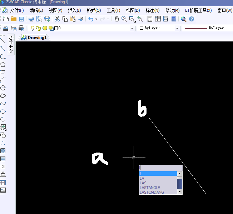
Task: Choose the Revision Cloud tool
Action: [3, 96]
